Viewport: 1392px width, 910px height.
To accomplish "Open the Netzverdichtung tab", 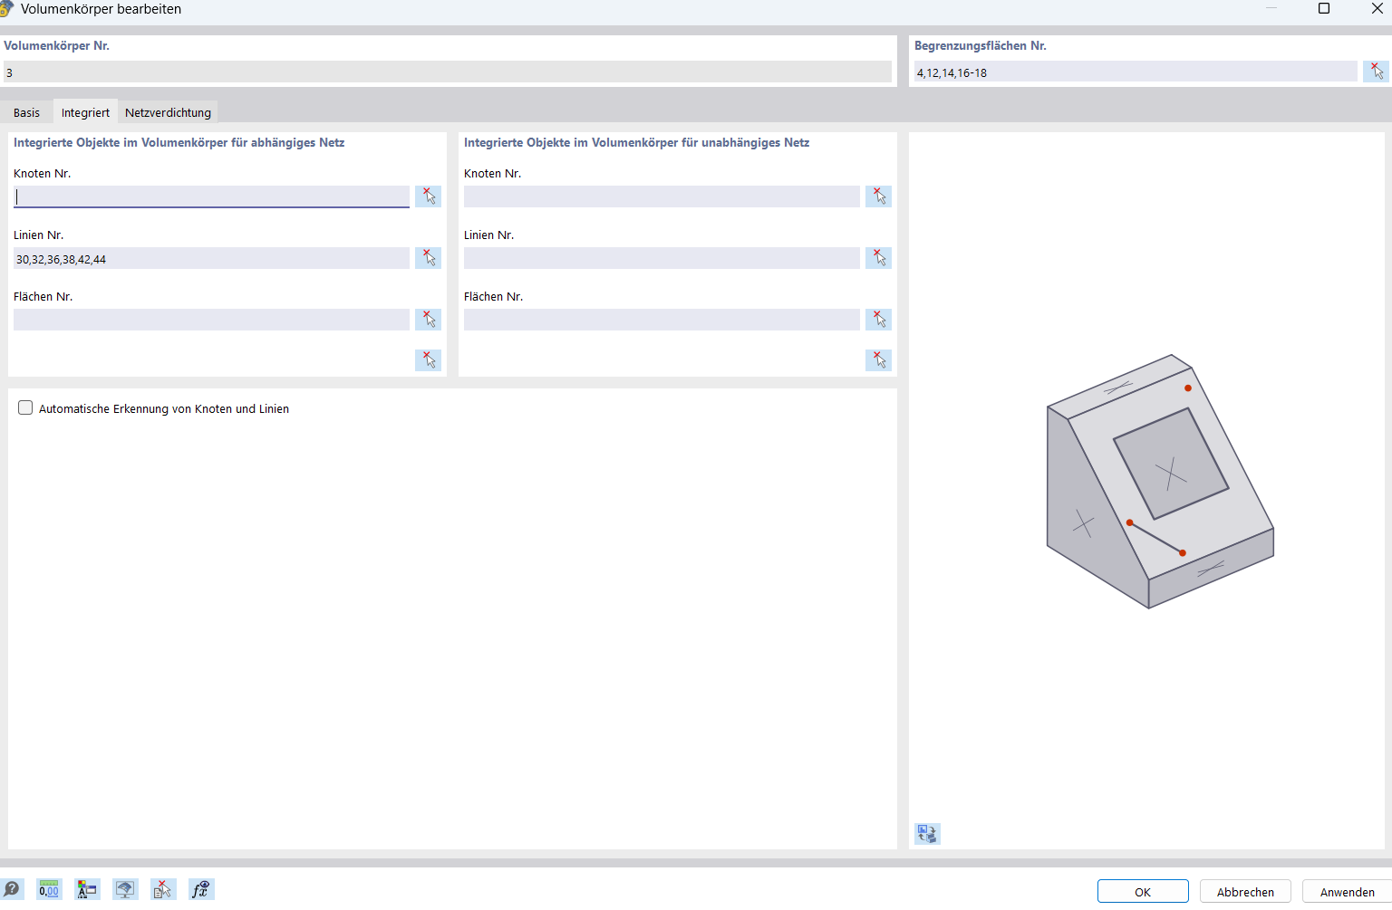I will click(168, 112).
